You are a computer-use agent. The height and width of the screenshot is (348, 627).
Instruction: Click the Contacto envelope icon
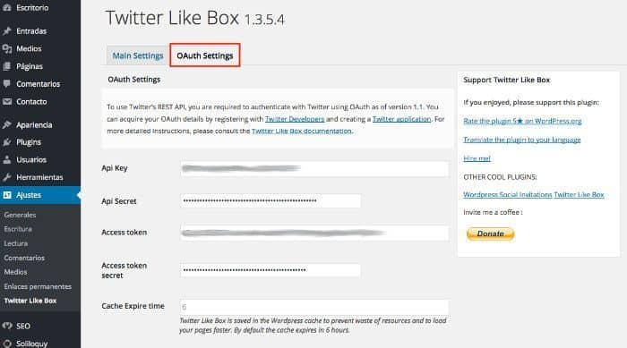7,101
